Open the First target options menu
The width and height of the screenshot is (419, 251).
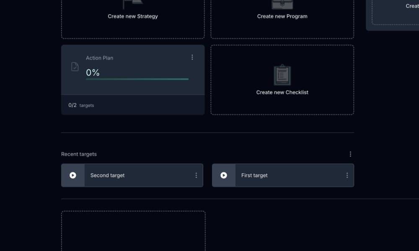[x=347, y=175]
